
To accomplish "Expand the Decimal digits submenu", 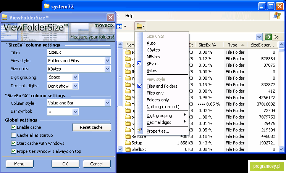I will tap(184, 121).
